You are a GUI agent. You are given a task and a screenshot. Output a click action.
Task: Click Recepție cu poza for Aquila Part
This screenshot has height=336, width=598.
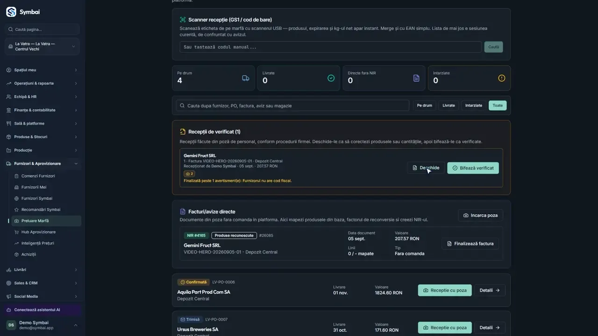click(445, 290)
